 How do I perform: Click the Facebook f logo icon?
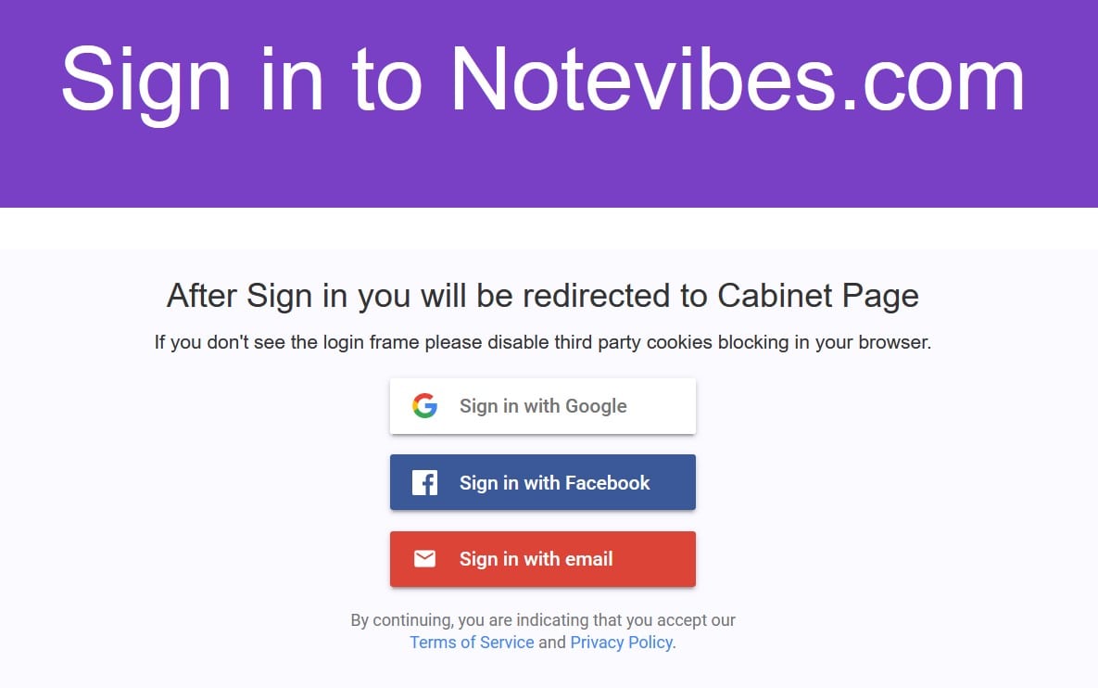[424, 482]
